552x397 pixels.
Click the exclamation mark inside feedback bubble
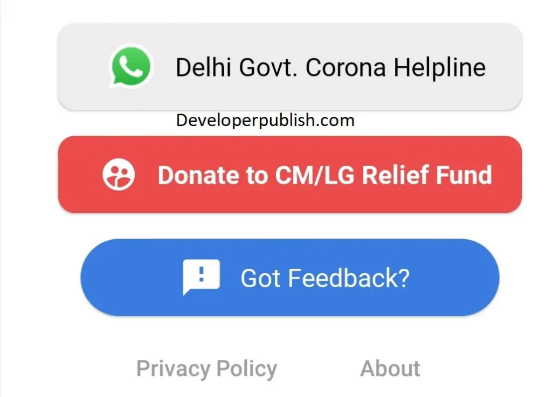(x=202, y=274)
